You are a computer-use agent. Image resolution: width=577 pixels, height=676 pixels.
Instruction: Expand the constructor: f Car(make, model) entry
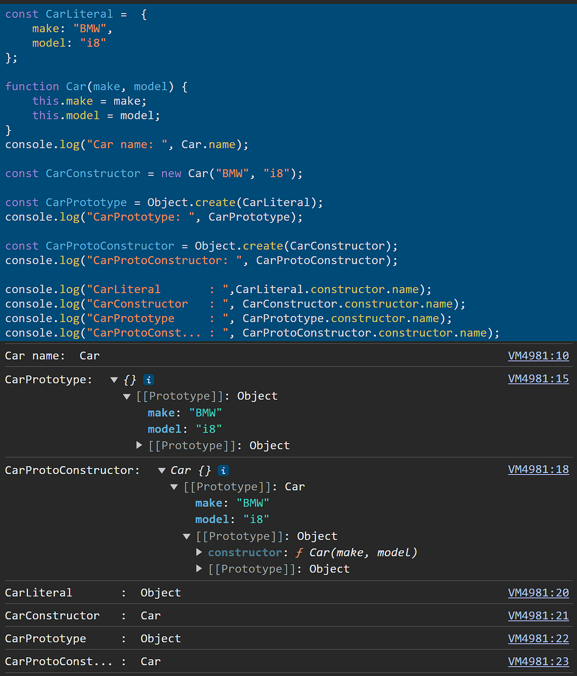tap(199, 553)
